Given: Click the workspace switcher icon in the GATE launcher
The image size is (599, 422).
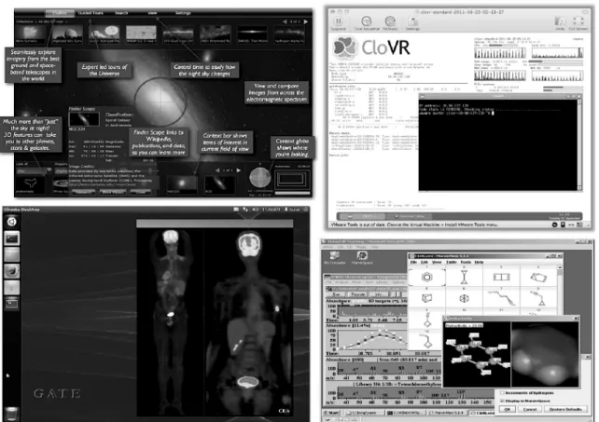Looking at the screenshot, I should tap(12, 304).
